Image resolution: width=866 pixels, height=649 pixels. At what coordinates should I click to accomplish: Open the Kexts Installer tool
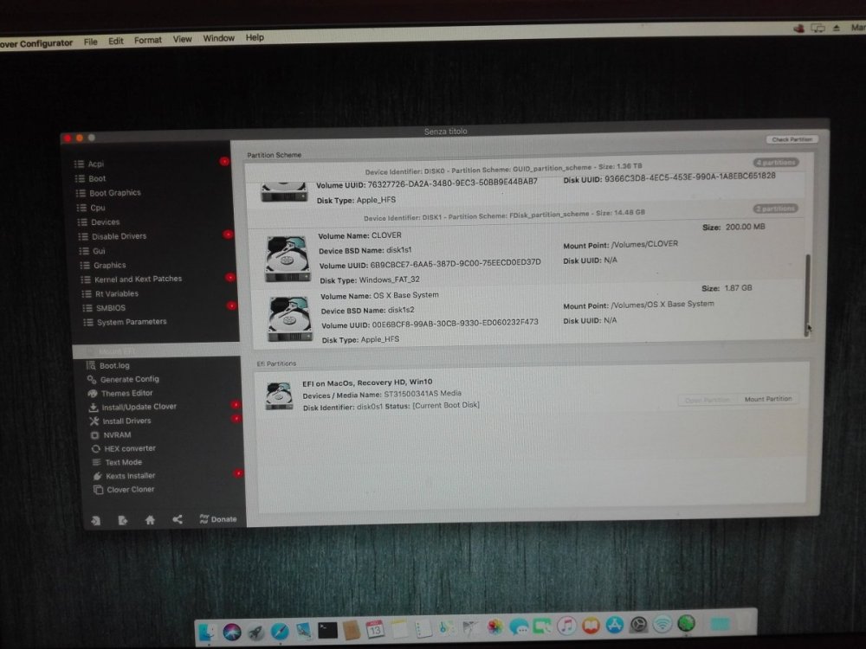click(x=131, y=476)
